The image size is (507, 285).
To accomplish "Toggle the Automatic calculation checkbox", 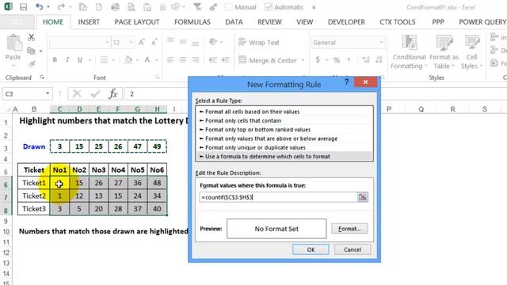I will (x=269, y=7).
